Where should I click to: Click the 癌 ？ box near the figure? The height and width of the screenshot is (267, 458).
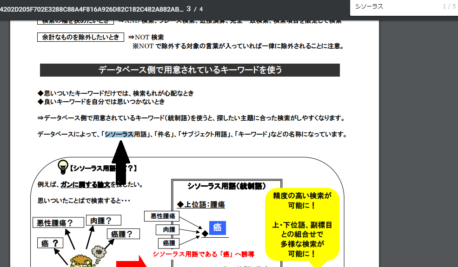click(x=50, y=243)
